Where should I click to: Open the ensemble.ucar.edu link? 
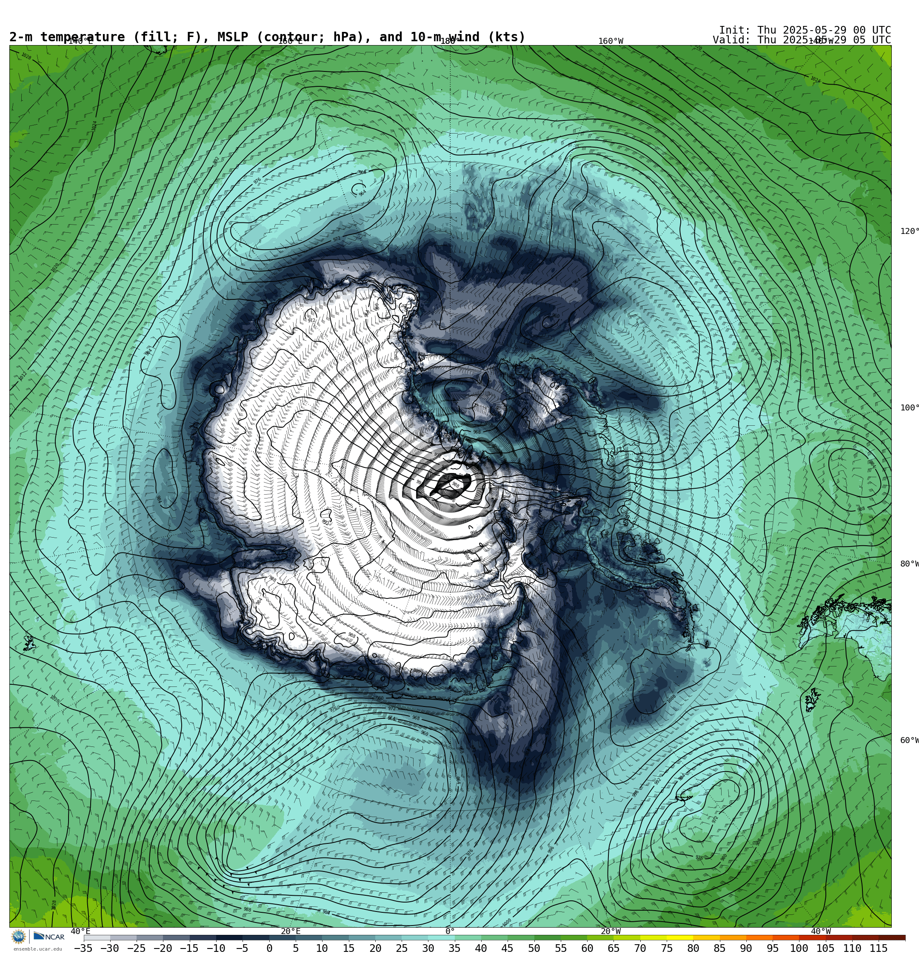[x=37, y=948]
